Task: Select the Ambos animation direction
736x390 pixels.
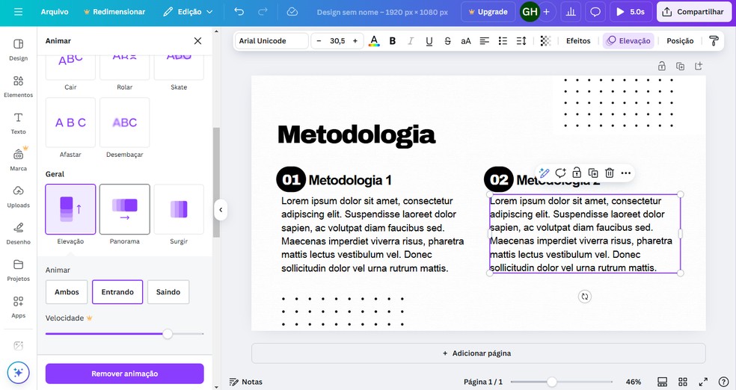Action: click(67, 292)
